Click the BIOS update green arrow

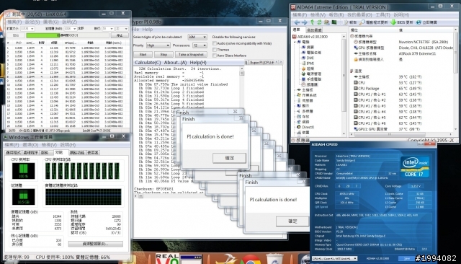393,22
